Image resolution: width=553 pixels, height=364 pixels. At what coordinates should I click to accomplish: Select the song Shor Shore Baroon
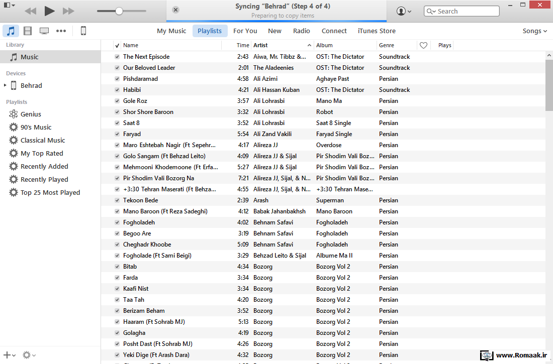[x=148, y=111]
